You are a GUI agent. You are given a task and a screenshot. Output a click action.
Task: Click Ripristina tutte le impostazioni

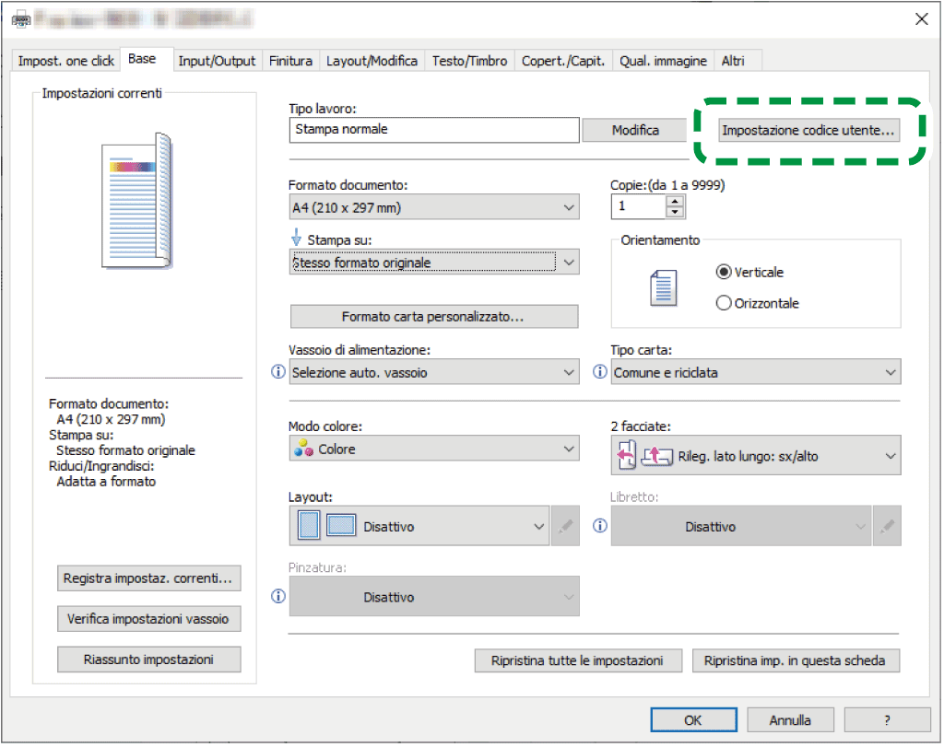pos(578,661)
